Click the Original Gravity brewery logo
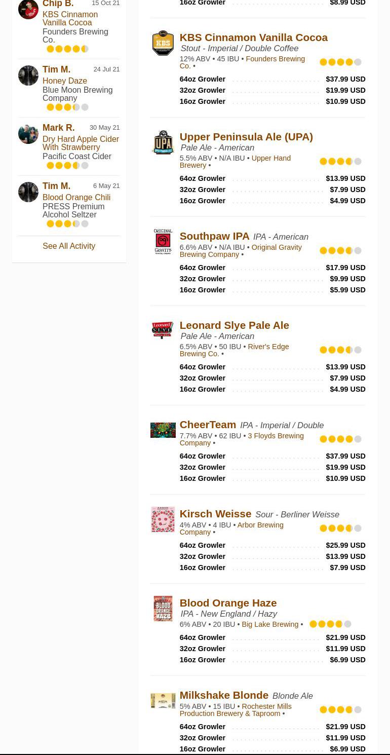 [163, 241]
